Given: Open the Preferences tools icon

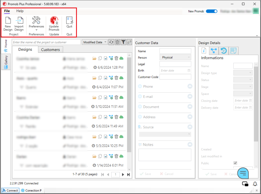Looking at the screenshot, I should (x=36, y=20).
